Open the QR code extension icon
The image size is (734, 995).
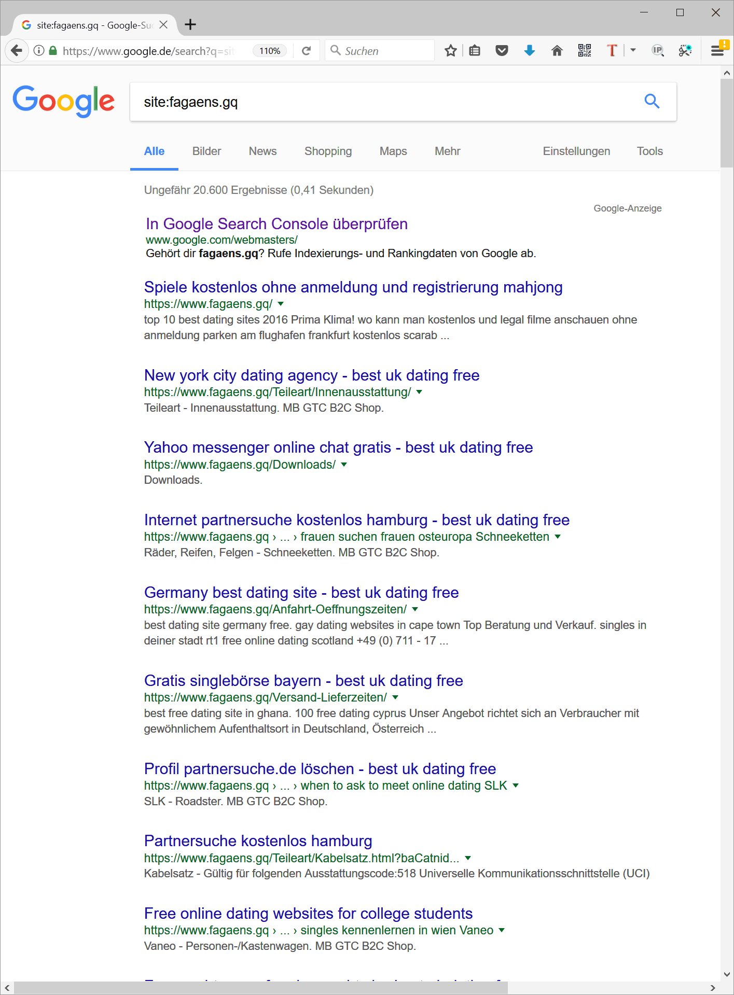pyautogui.click(x=585, y=50)
